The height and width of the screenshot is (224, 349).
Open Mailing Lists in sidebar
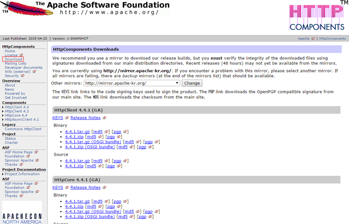click(16, 64)
